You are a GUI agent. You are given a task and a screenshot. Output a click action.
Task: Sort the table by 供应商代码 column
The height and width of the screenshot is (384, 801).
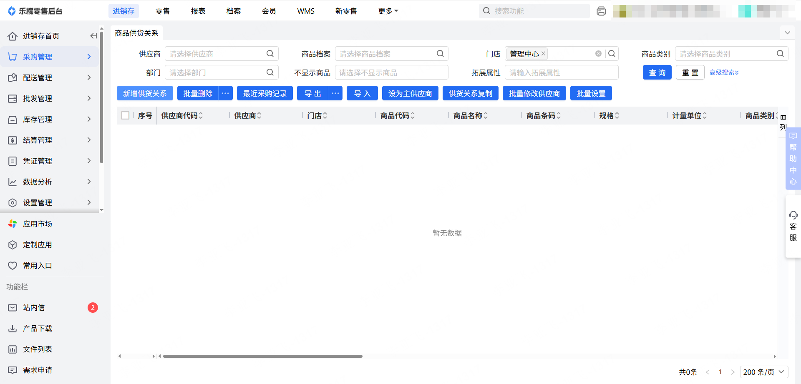point(201,116)
